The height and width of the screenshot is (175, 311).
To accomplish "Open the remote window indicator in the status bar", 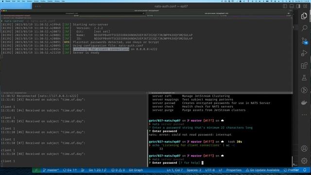I will [36, 170].
